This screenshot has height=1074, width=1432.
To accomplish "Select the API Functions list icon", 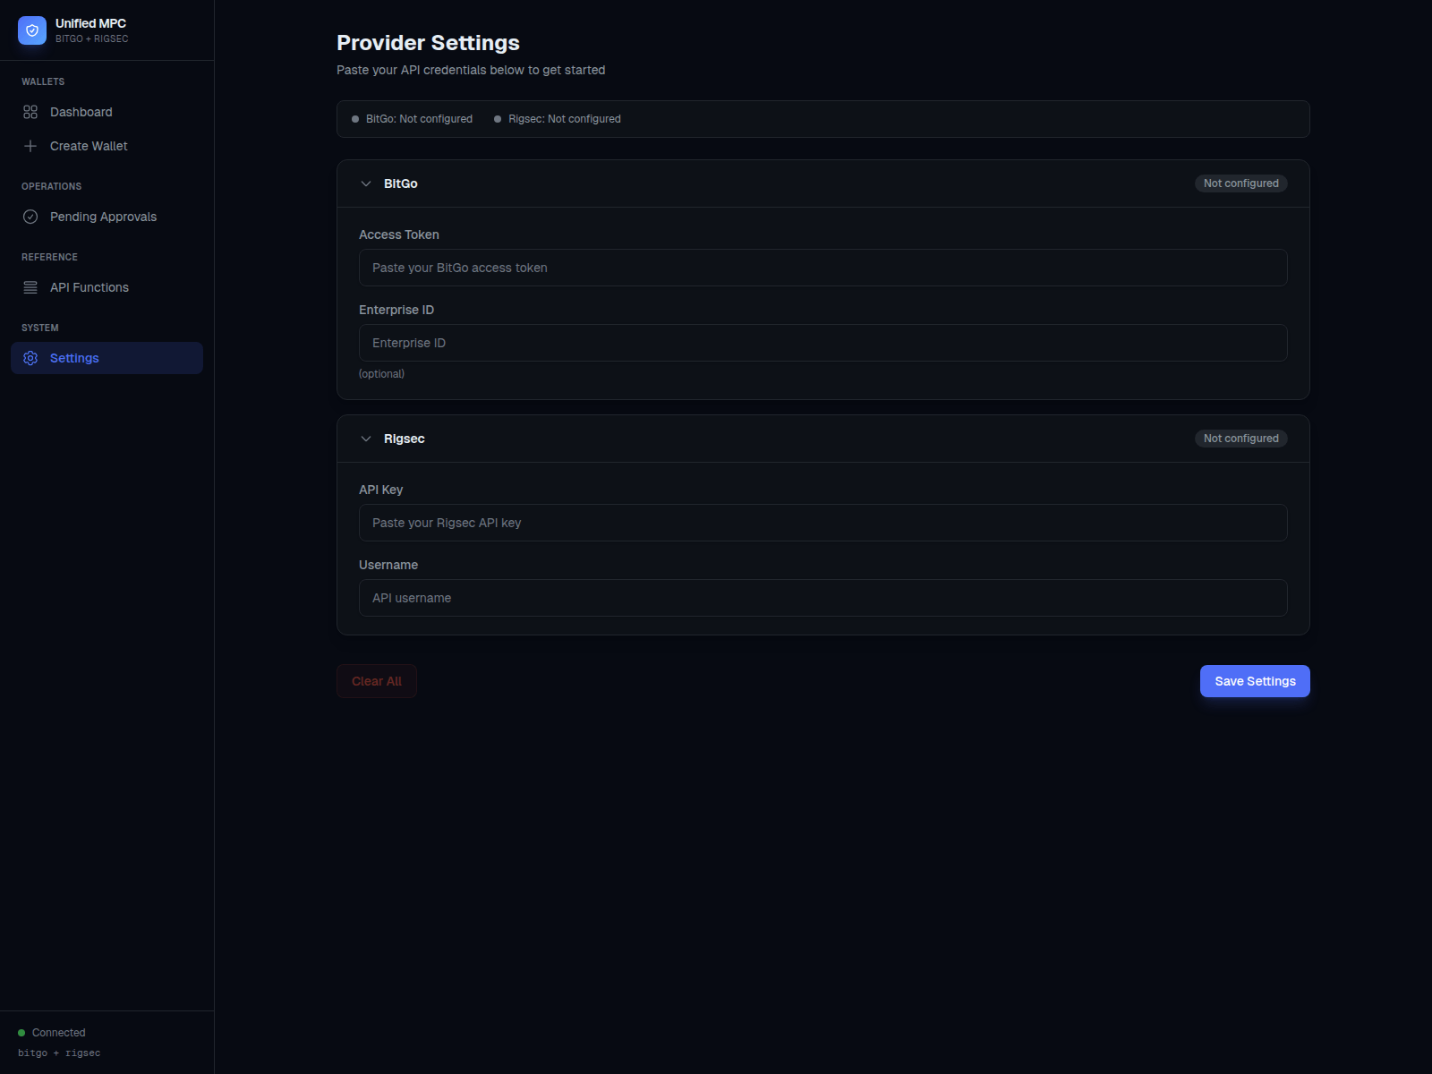I will click(30, 287).
